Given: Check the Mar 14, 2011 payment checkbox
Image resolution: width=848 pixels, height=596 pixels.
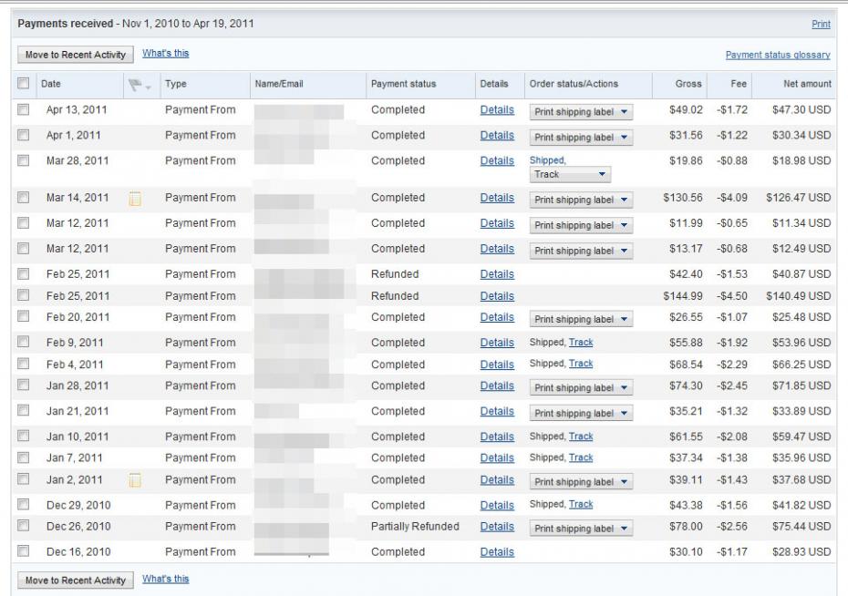Looking at the screenshot, I should (x=24, y=197).
